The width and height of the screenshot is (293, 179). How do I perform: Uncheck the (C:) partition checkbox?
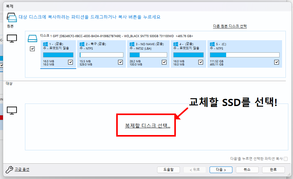[276, 62]
